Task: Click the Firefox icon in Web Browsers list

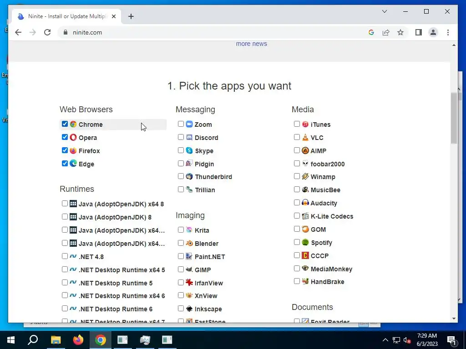Action: 73,150
